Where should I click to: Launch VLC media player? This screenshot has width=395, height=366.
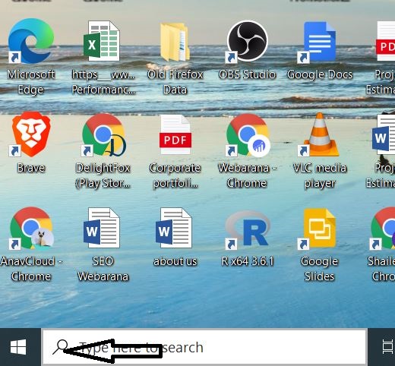coord(319,134)
